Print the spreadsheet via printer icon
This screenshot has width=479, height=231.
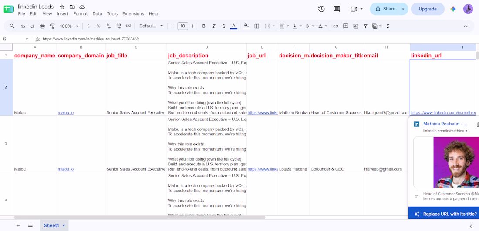coord(43,26)
